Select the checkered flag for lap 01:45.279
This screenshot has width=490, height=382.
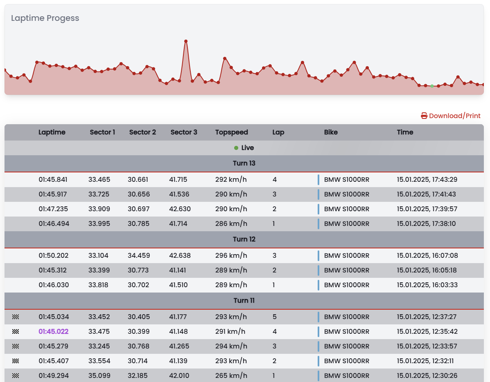click(x=16, y=346)
